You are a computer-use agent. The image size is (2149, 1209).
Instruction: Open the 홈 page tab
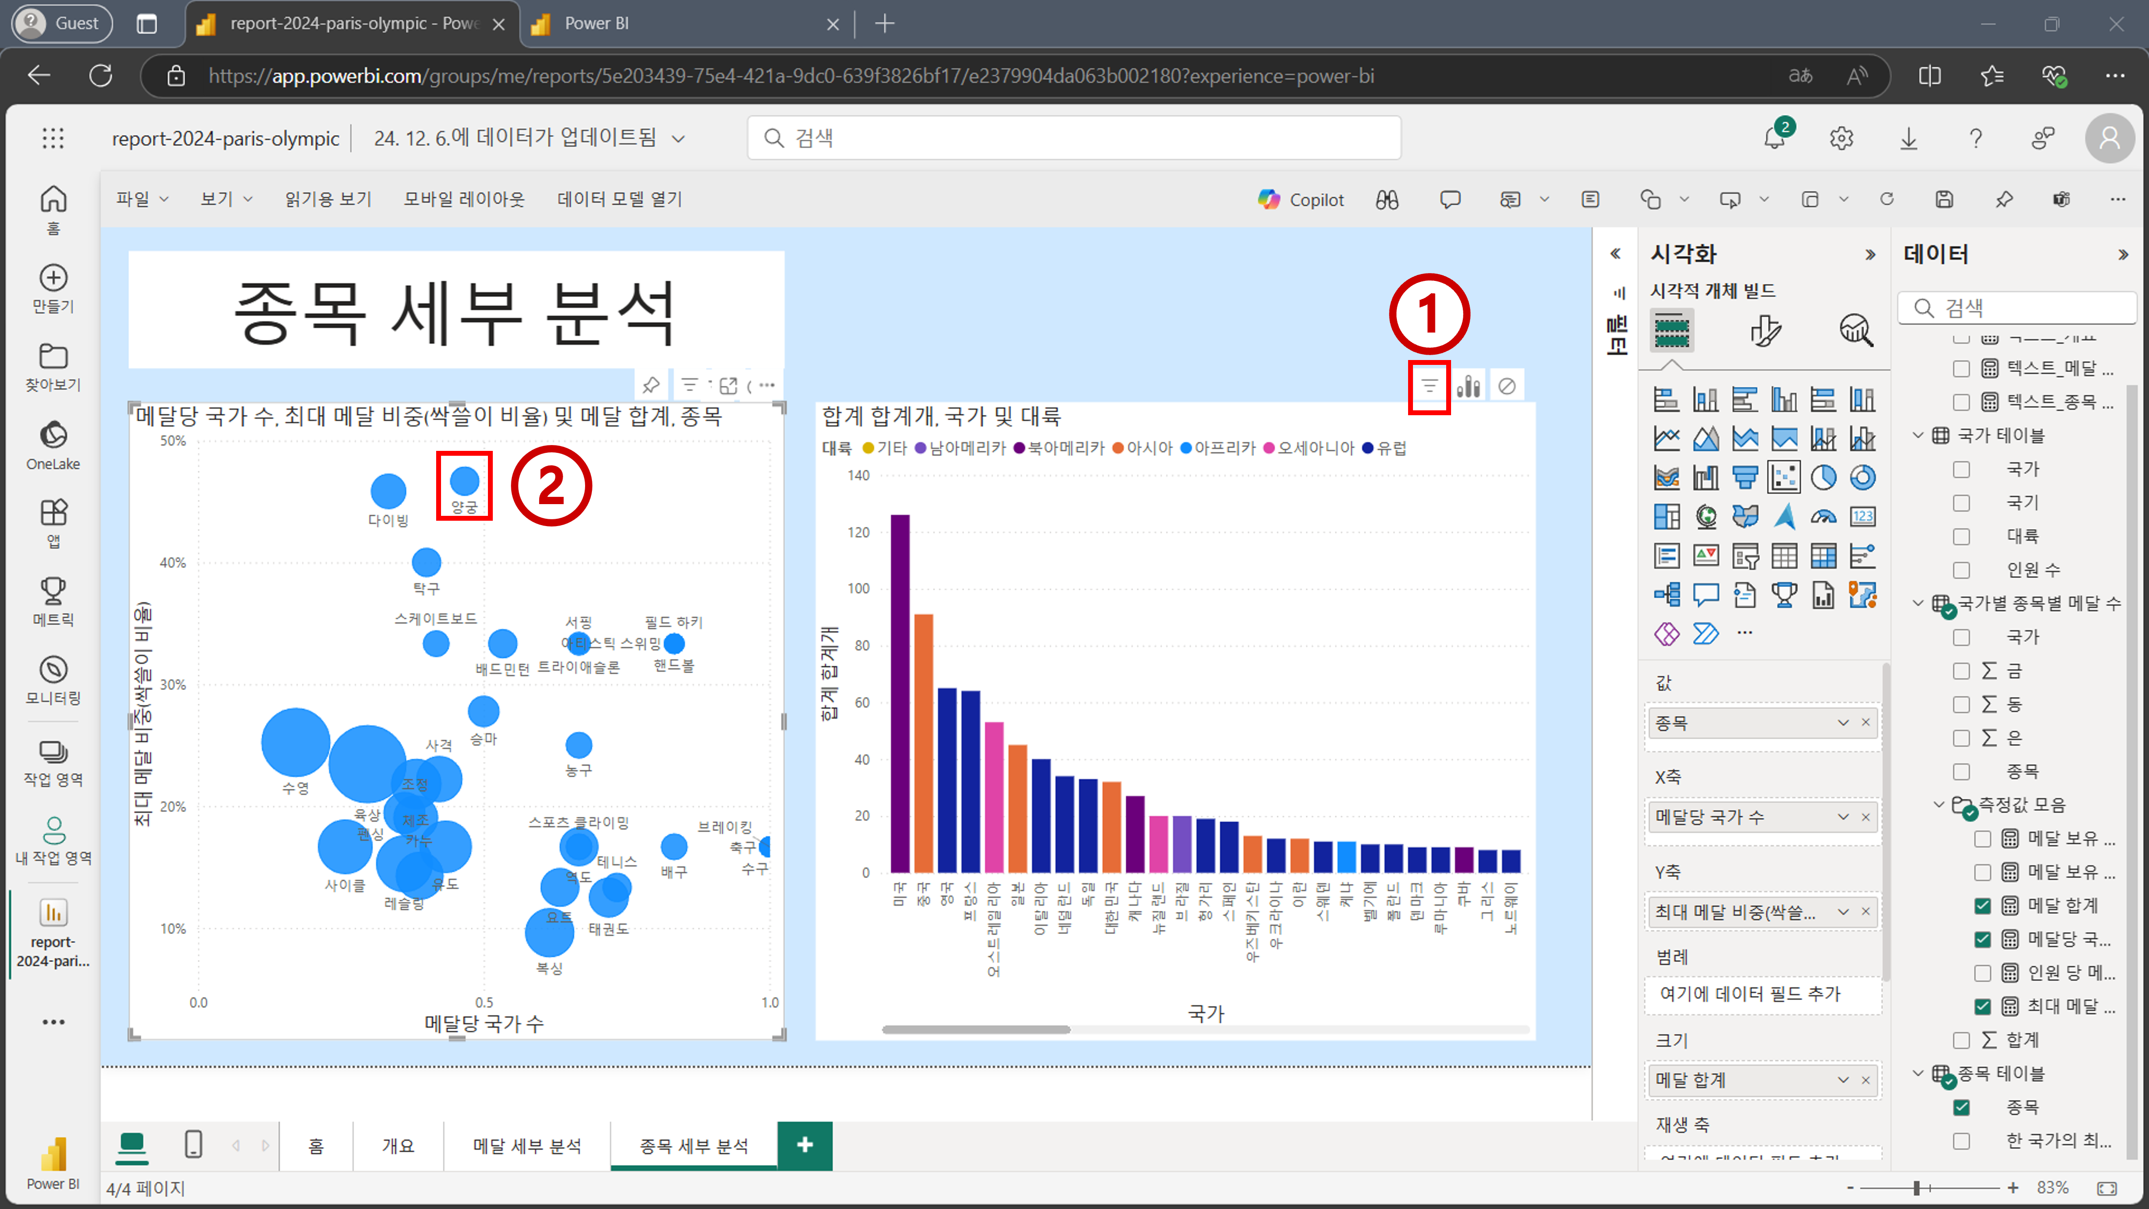(316, 1145)
